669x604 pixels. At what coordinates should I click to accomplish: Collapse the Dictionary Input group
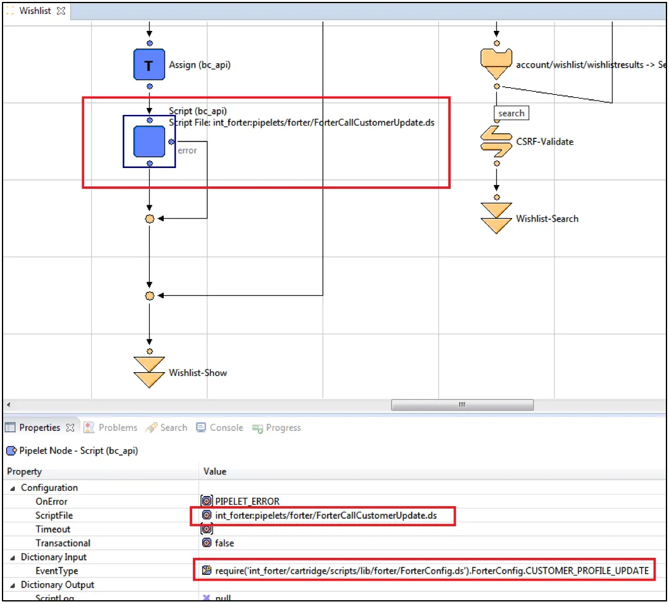pyautogui.click(x=13, y=557)
